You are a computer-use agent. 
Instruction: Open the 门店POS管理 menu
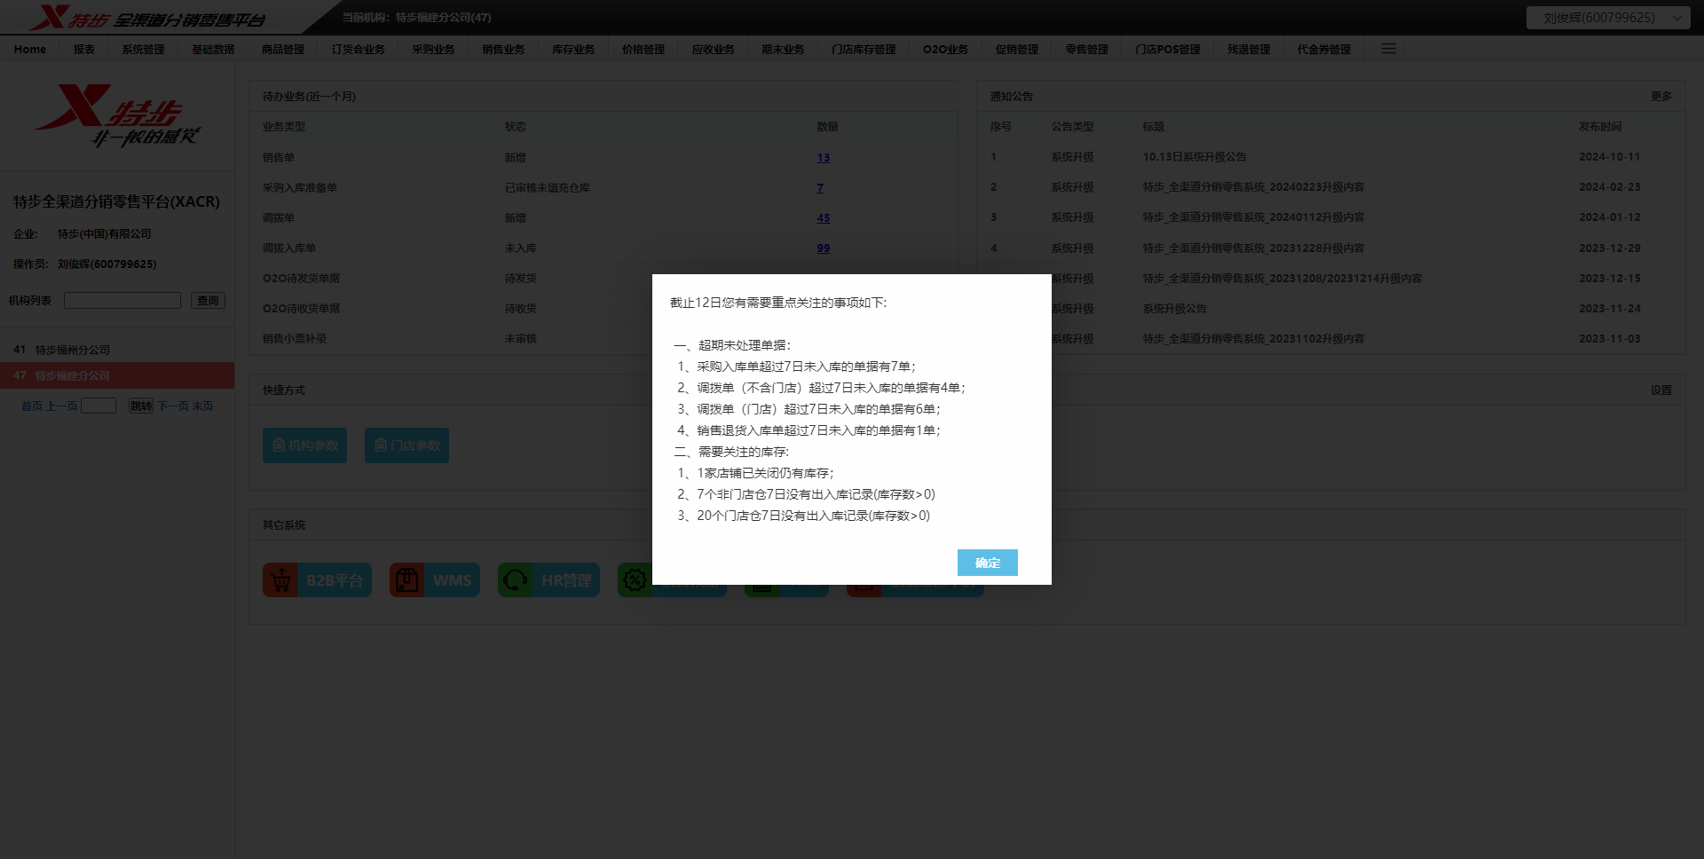(1168, 50)
